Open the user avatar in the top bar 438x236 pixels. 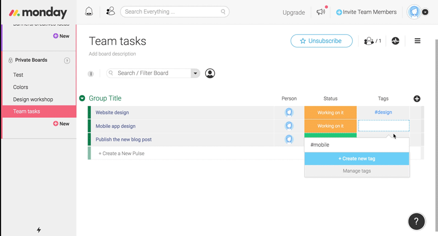click(x=414, y=12)
